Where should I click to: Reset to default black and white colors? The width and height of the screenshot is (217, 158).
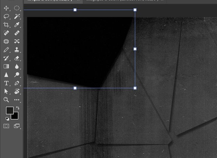(7, 119)
